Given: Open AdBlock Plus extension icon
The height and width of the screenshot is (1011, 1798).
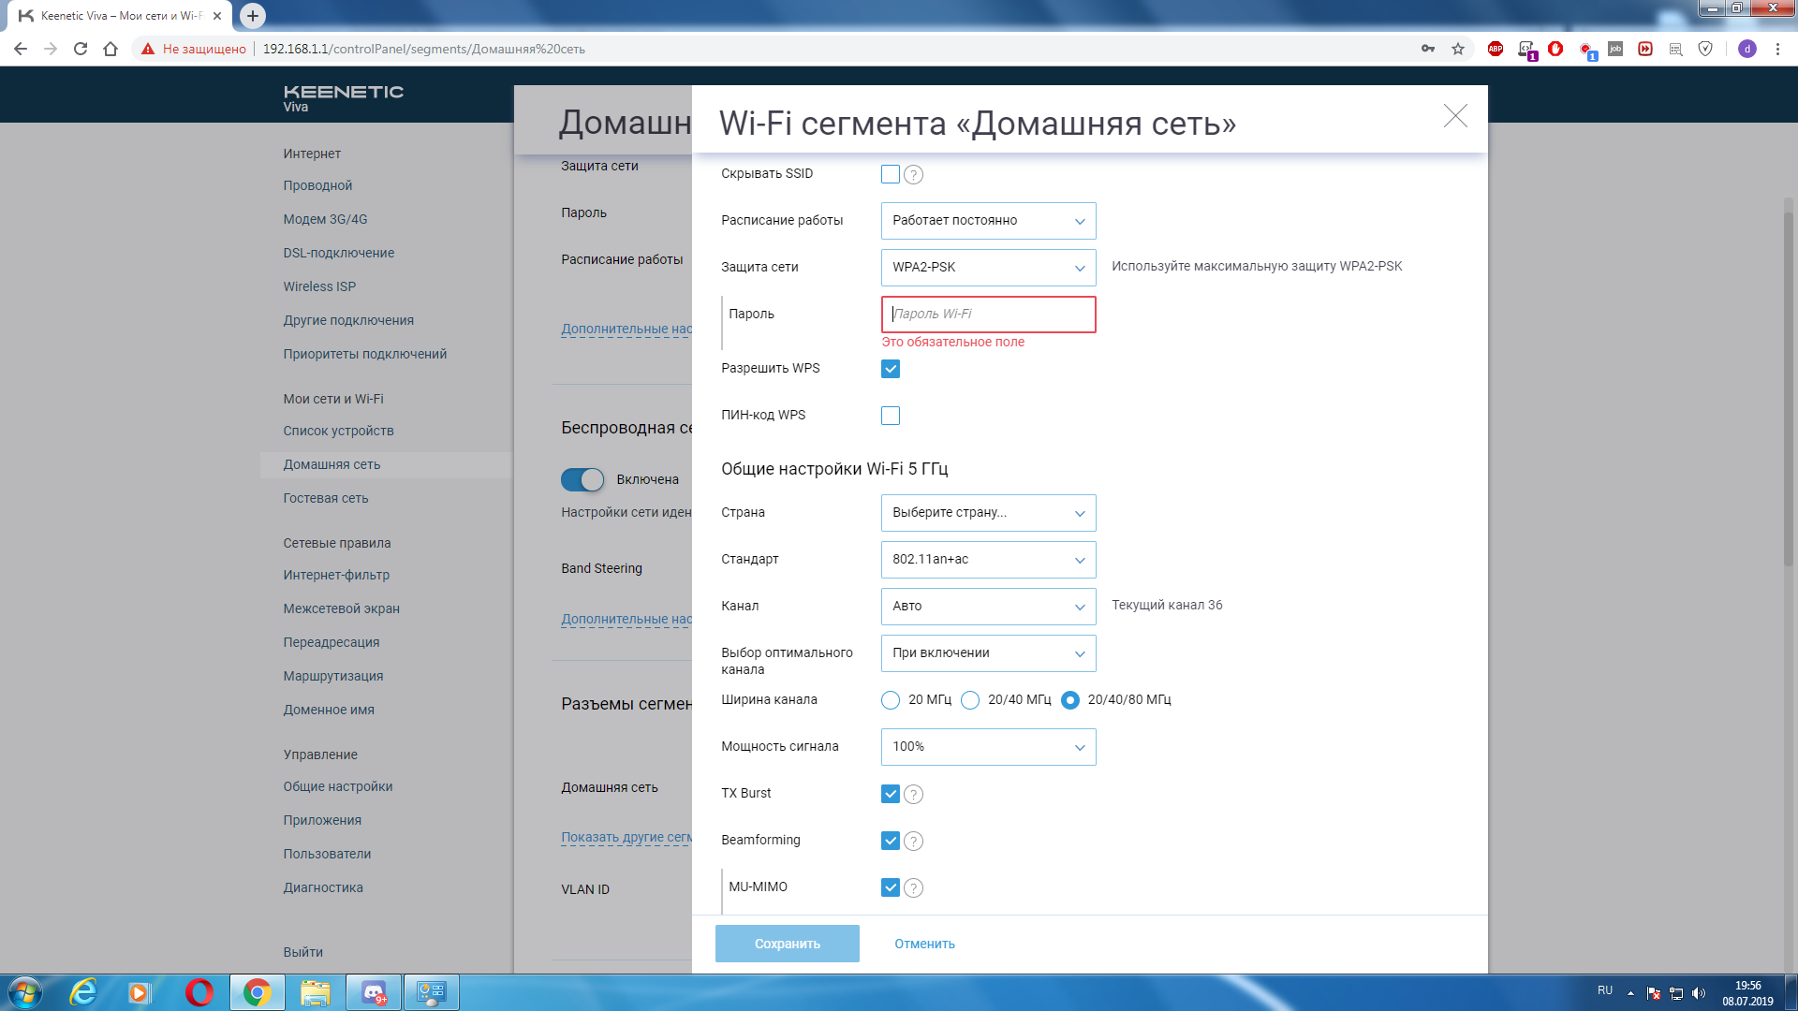Looking at the screenshot, I should pyautogui.click(x=1496, y=49).
